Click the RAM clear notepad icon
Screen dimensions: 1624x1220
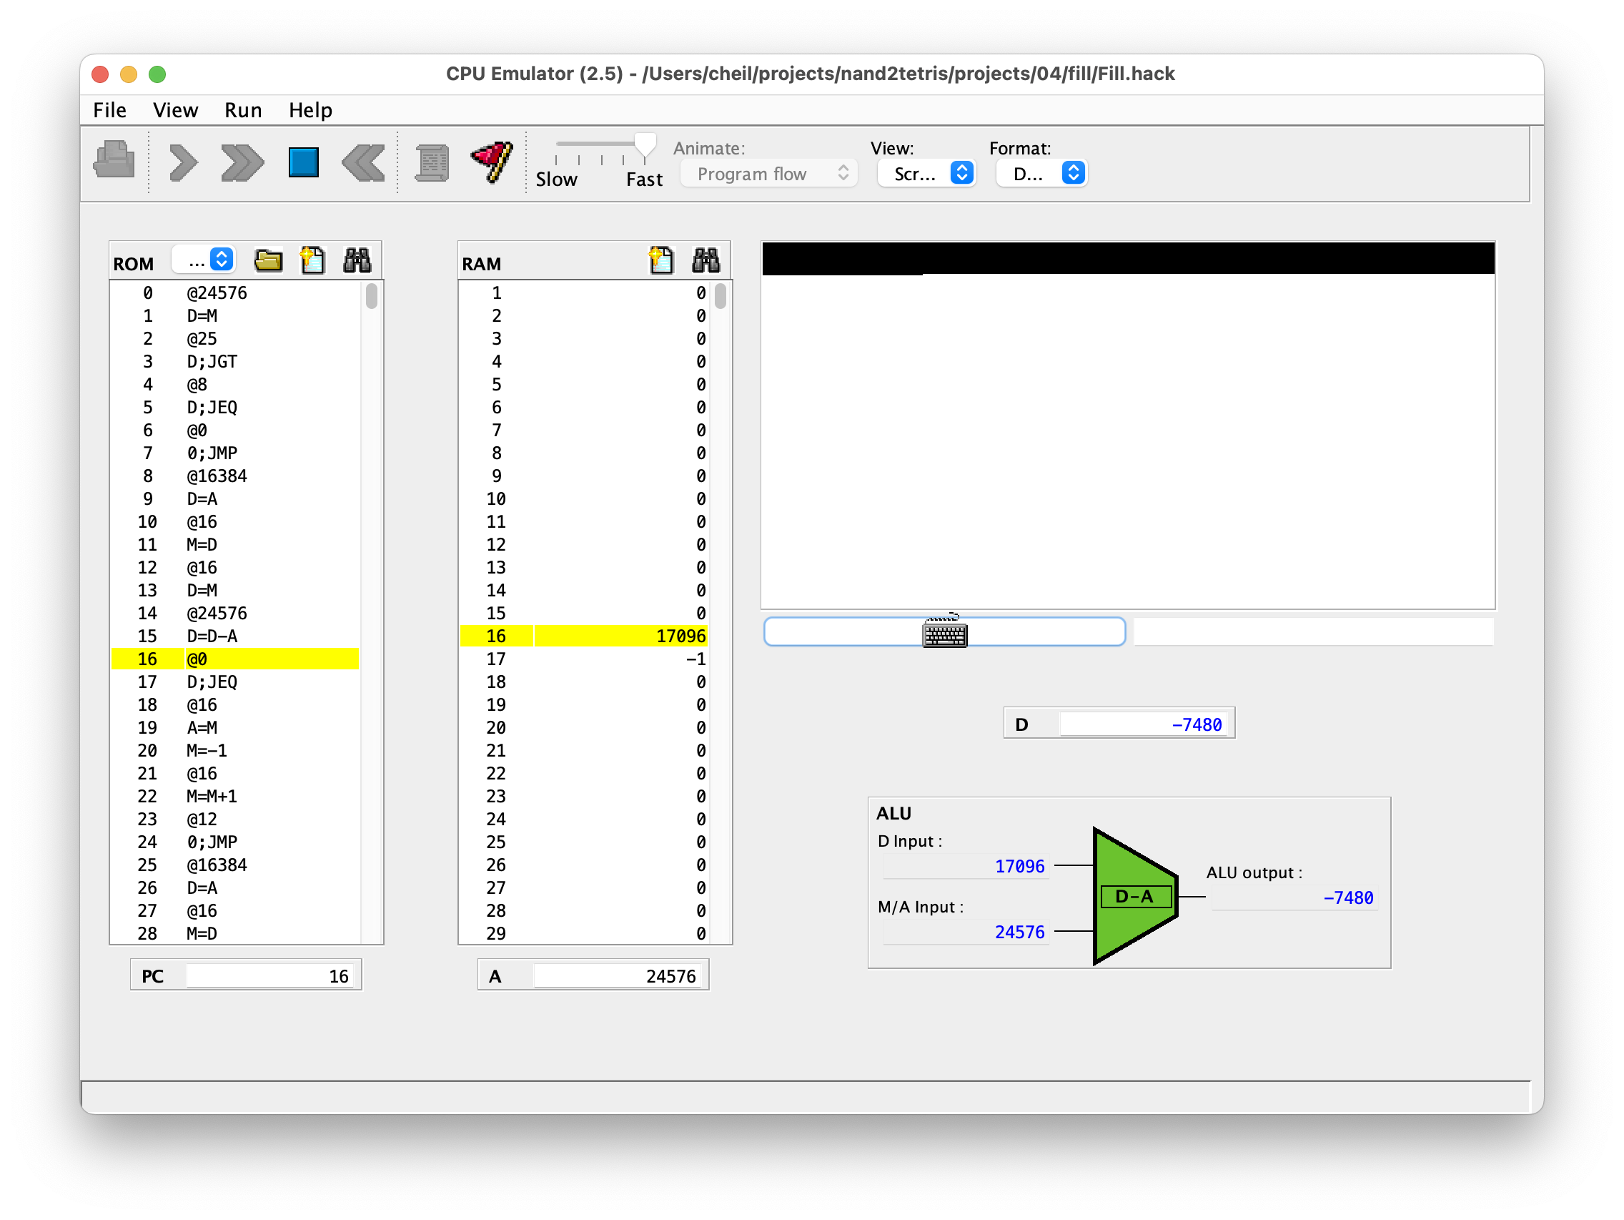coord(660,261)
